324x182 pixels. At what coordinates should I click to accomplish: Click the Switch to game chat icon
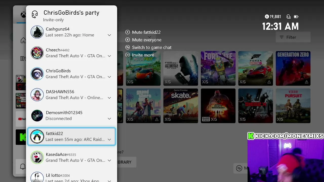click(x=128, y=47)
